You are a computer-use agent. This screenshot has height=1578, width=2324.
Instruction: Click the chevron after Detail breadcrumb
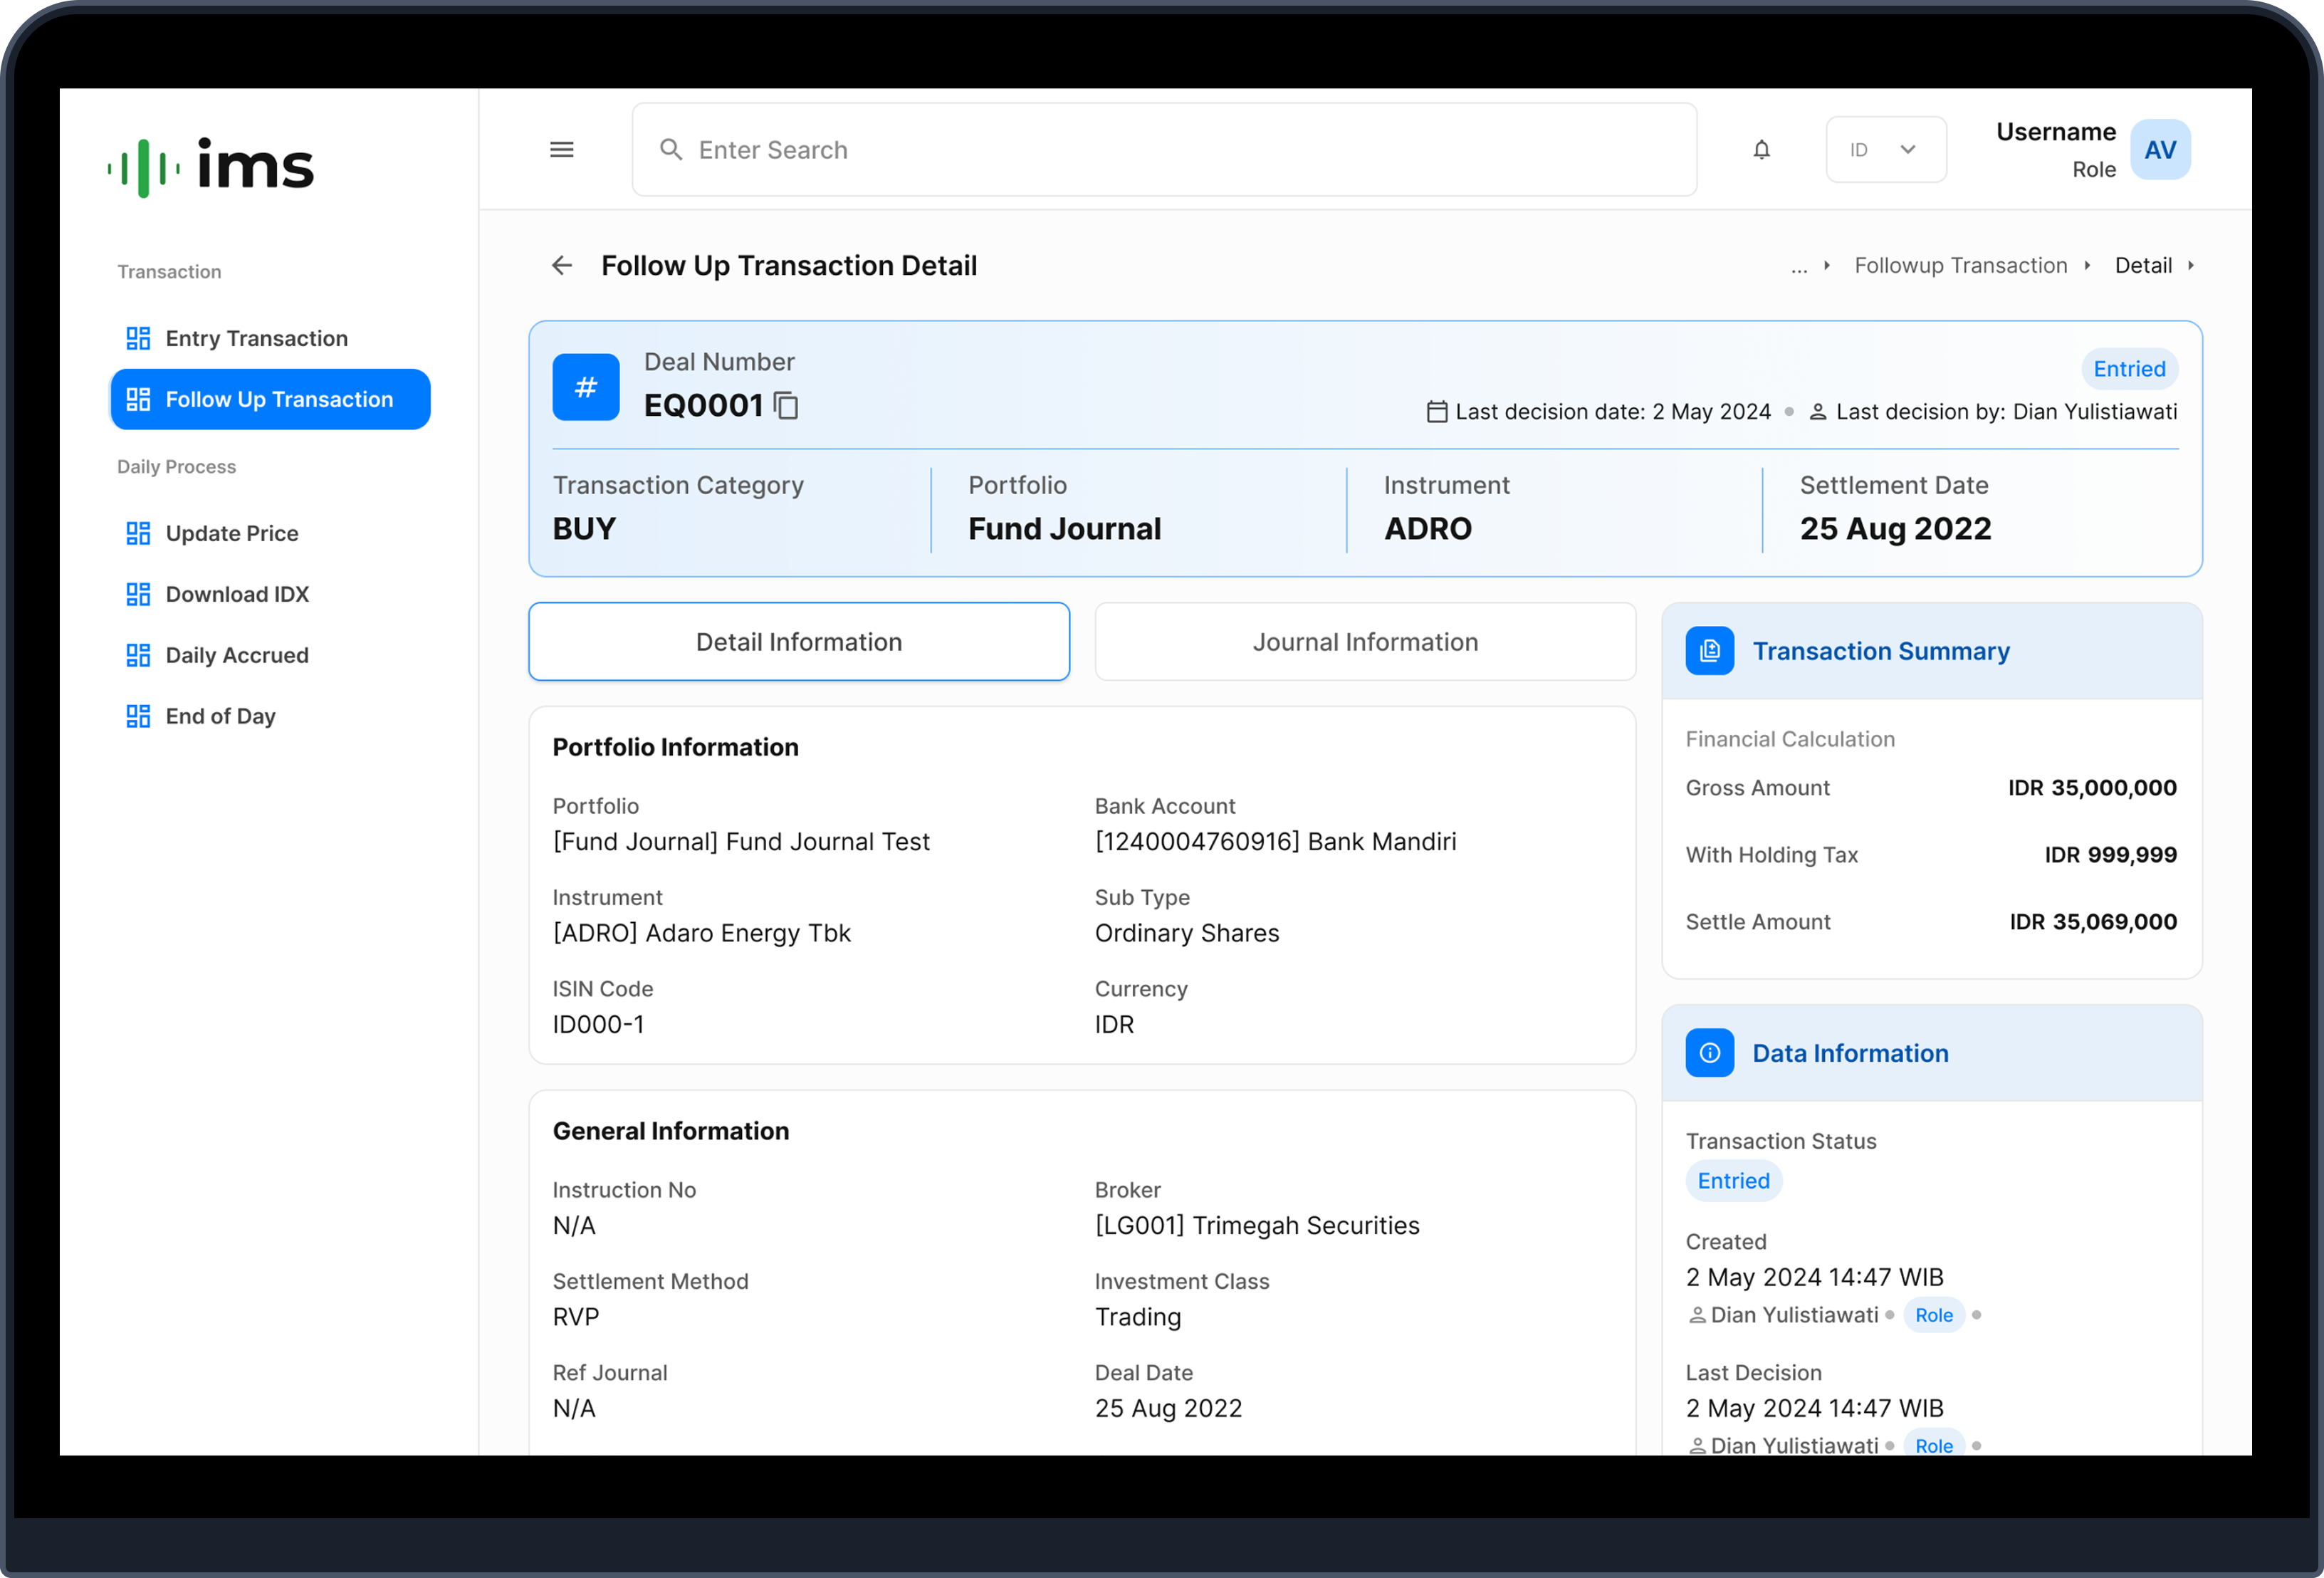[x=2190, y=266]
